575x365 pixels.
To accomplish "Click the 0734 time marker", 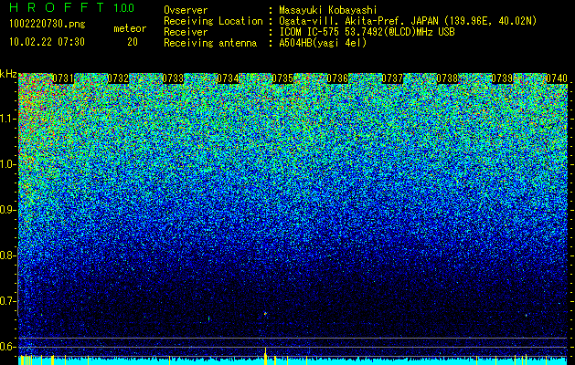I will point(228,78).
